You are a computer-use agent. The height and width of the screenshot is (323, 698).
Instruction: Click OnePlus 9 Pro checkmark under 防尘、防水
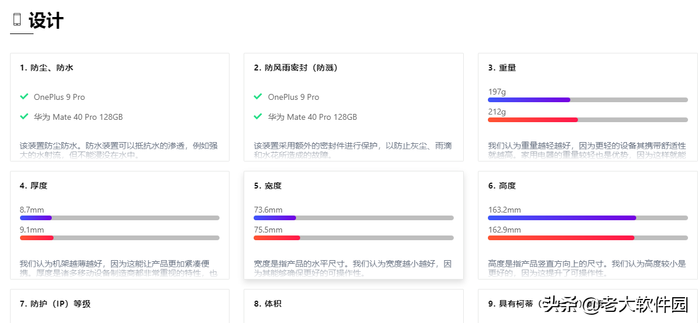tap(24, 96)
